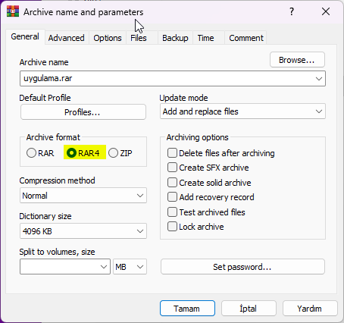Check Create SFX archive option
The width and height of the screenshot is (344, 323).
172,168
